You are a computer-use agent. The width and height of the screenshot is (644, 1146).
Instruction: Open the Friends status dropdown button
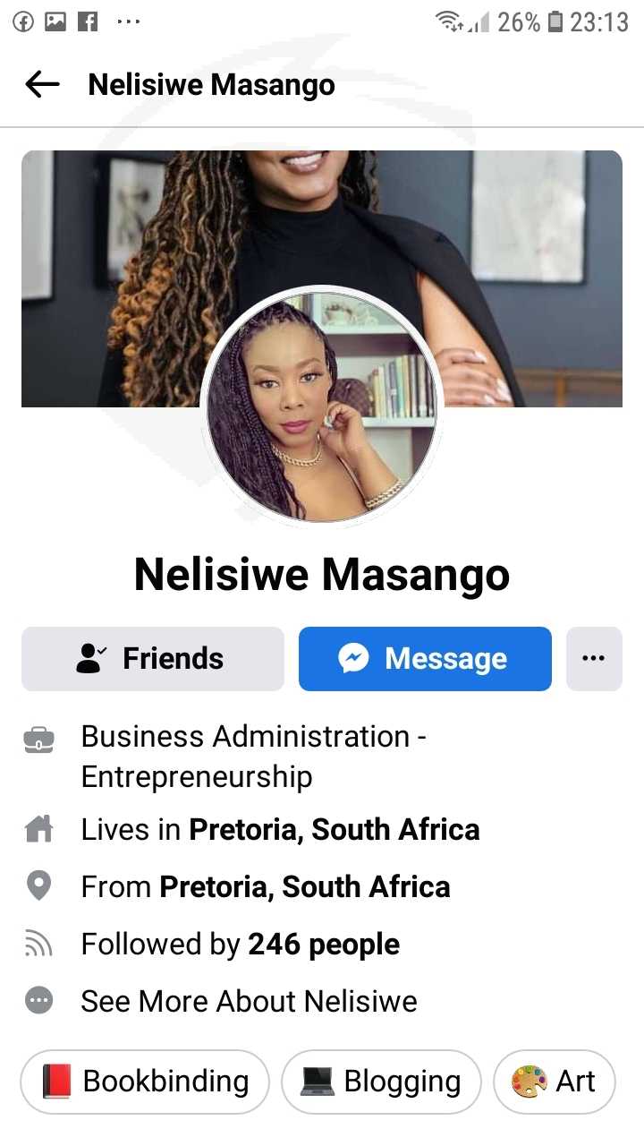[x=153, y=659]
